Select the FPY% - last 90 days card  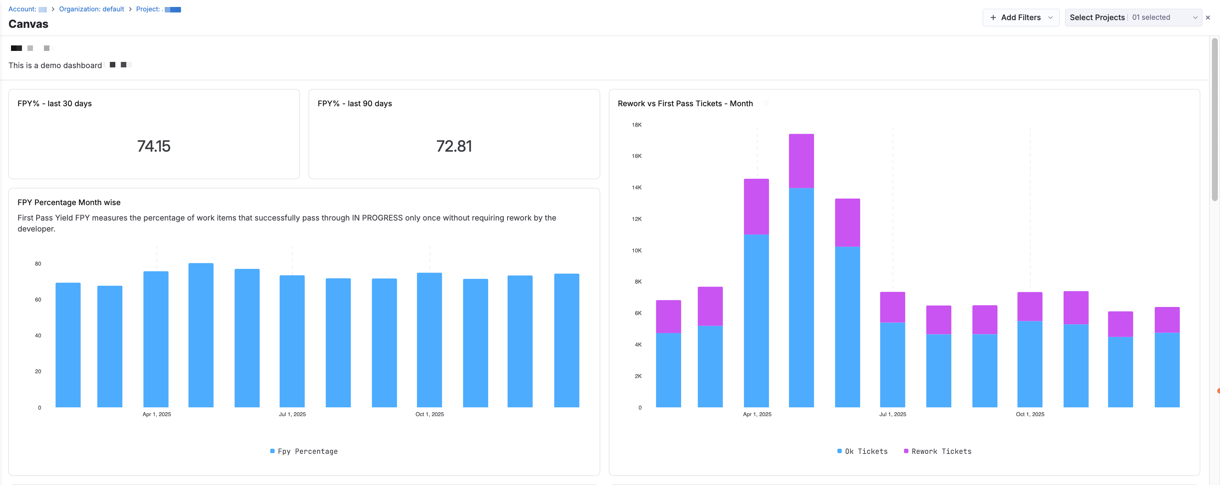click(454, 134)
